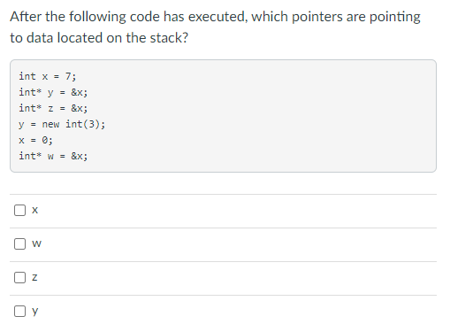Click code line "int* y = &x;"
The image size is (450, 332).
pyautogui.click(x=53, y=92)
